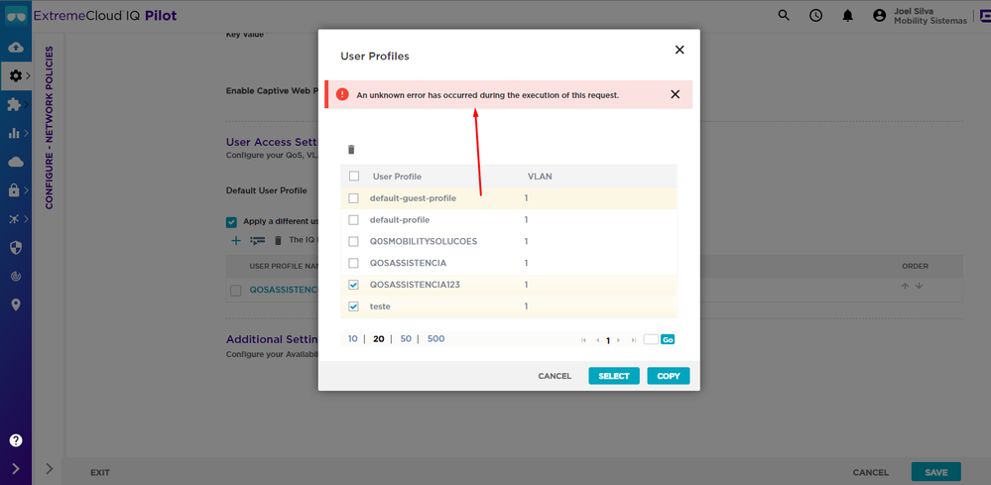Click the SELECT button
The height and width of the screenshot is (485, 991).
click(x=613, y=376)
